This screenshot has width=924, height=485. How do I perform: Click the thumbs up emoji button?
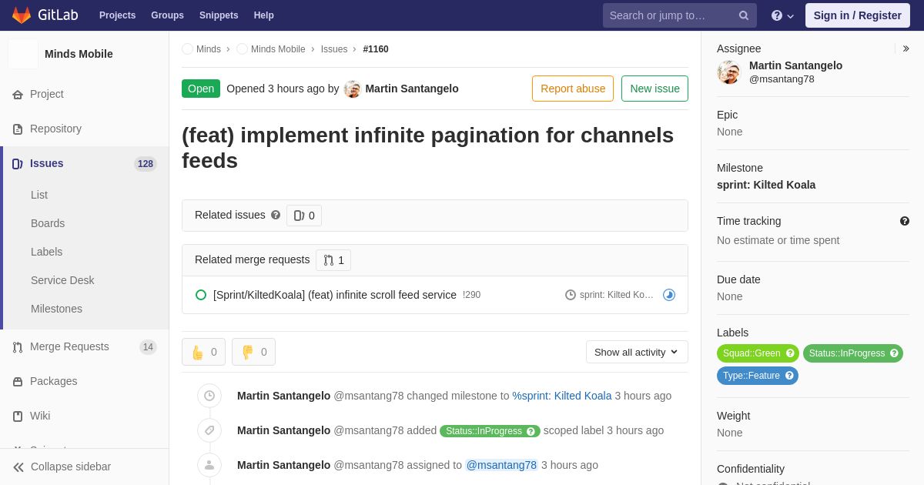tap(203, 352)
